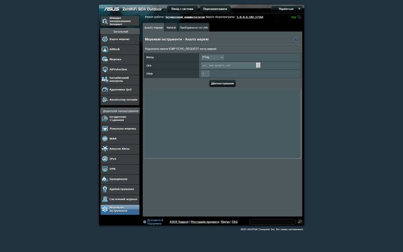Click the VPN icon in sidebar
Viewport: 403px width, 252px height.
[105, 169]
